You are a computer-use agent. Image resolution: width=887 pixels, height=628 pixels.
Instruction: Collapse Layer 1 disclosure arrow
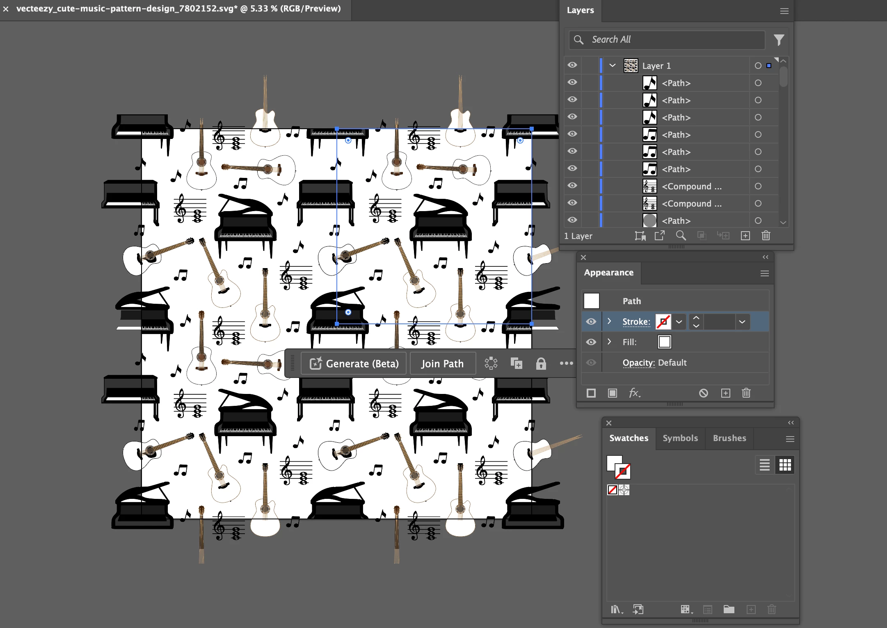[x=613, y=66]
